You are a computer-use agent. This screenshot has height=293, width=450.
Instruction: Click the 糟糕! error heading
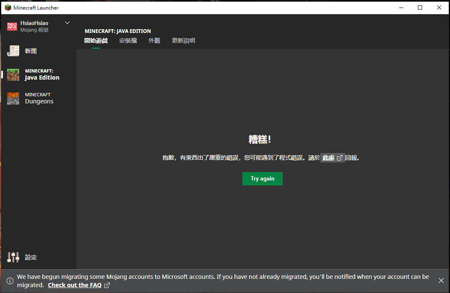tap(259, 139)
